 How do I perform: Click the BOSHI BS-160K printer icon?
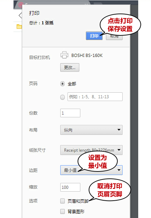[64, 55]
